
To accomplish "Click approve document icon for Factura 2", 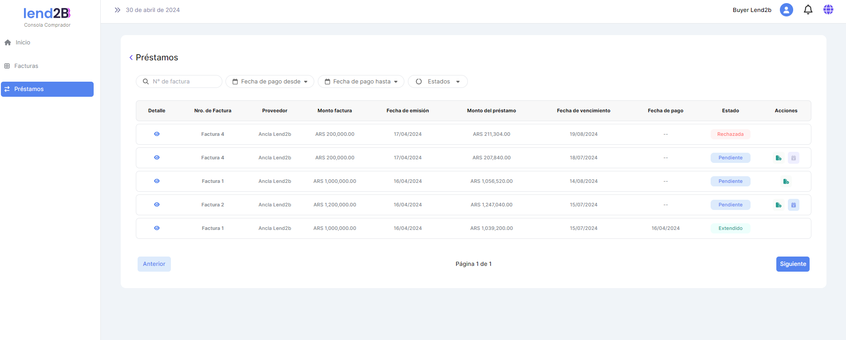I will (778, 205).
